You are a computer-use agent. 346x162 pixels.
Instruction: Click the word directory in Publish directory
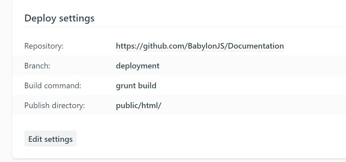pyautogui.click(x=68, y=105)
